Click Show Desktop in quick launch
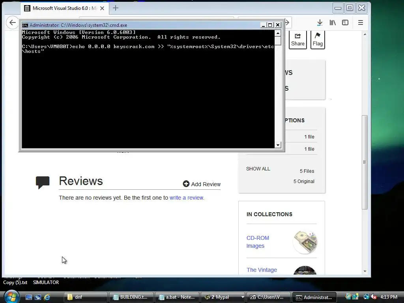Screen dimensions: 404x303 tap(28, 297)
